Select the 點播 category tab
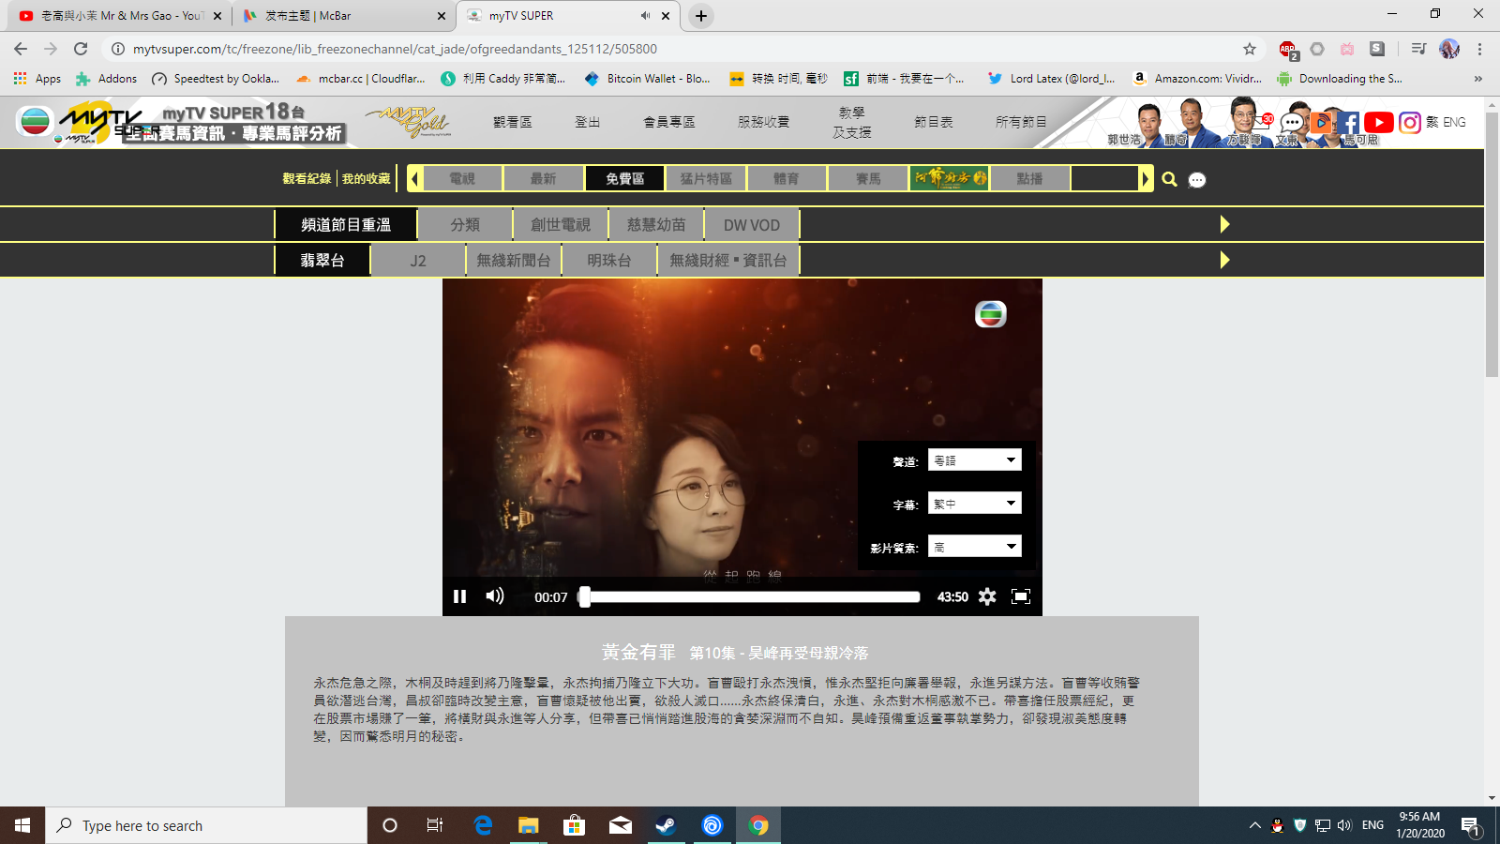This screenshot has height=844, width=1500. click(x=1030, y=178)
